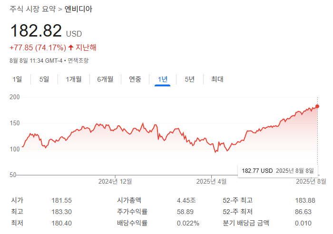Open the 주식 시장 요약 breadcrumb link

(x=33, y=9)
